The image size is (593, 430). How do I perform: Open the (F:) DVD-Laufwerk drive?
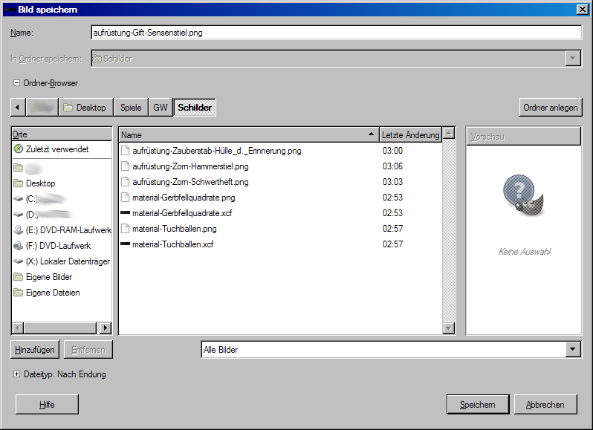[x=58, y=246]
